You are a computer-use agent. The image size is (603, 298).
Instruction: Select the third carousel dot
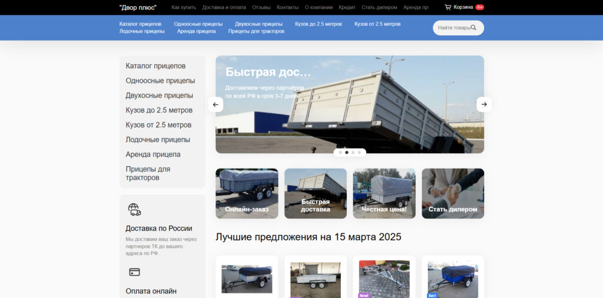coord(353,152)
